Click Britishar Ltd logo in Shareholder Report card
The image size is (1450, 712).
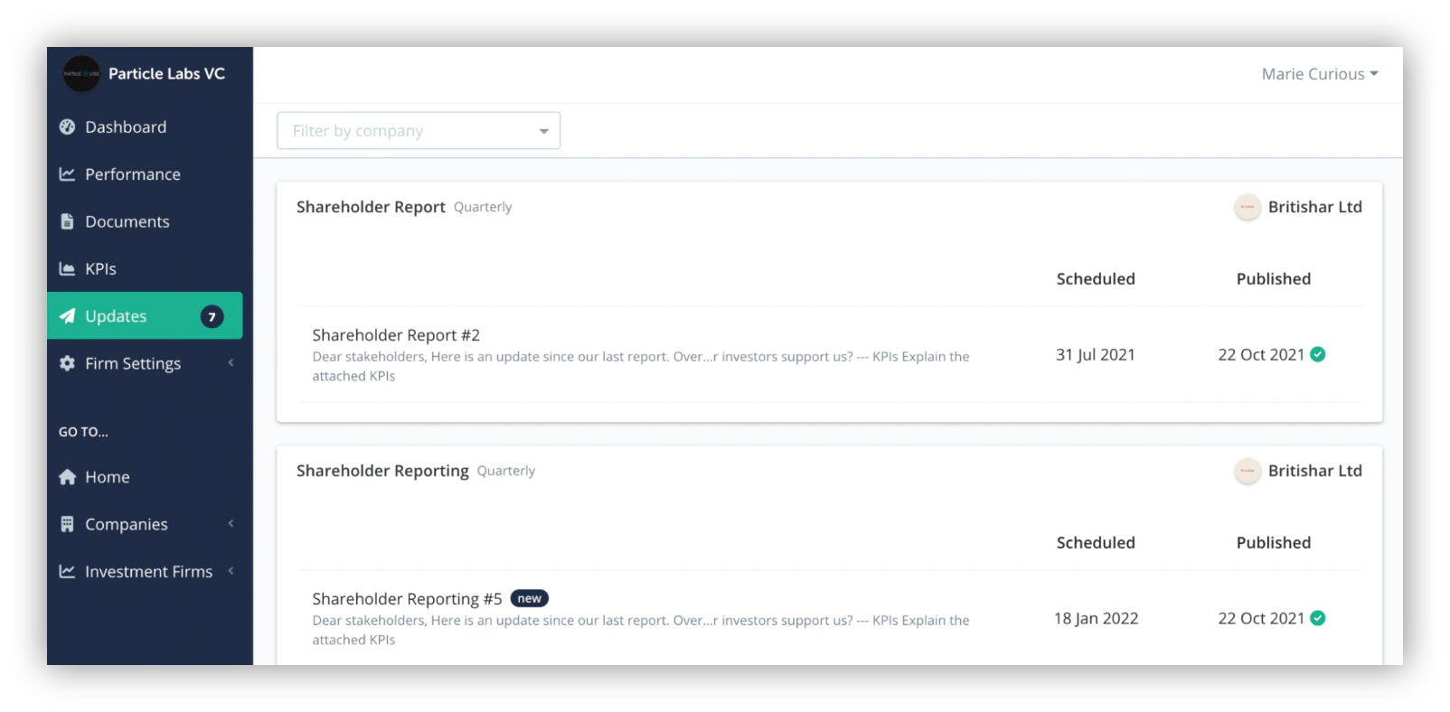(x=1248, y=207)
